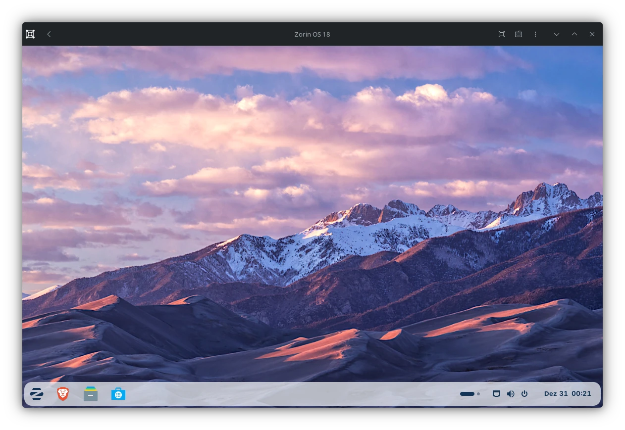Click the Boxes app icon in header
Screen dimensions: 625x430
click(x=30, y=34)
